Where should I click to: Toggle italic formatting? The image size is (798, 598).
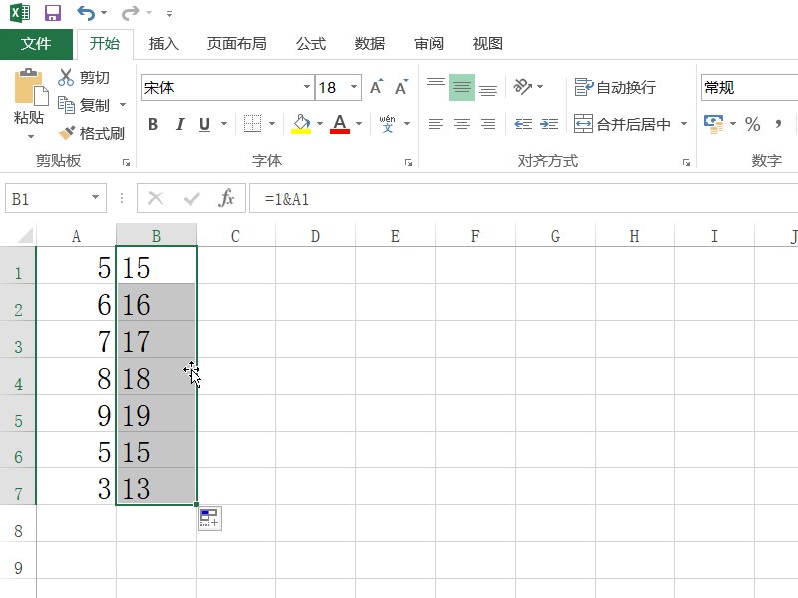pos(180,123)
